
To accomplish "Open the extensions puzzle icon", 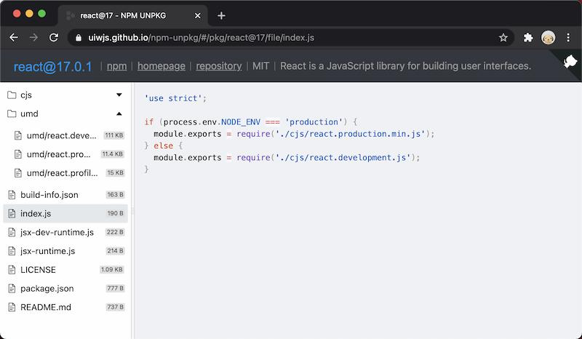I will click(x=528, y=38).
